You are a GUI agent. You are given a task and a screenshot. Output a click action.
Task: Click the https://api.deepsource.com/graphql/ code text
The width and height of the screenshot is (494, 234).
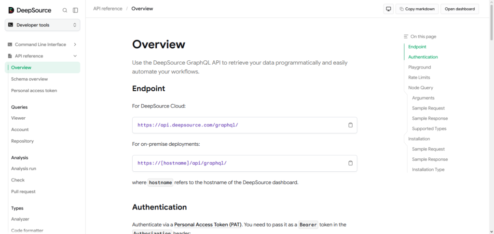pyautogui.click(x=188, y=125)
